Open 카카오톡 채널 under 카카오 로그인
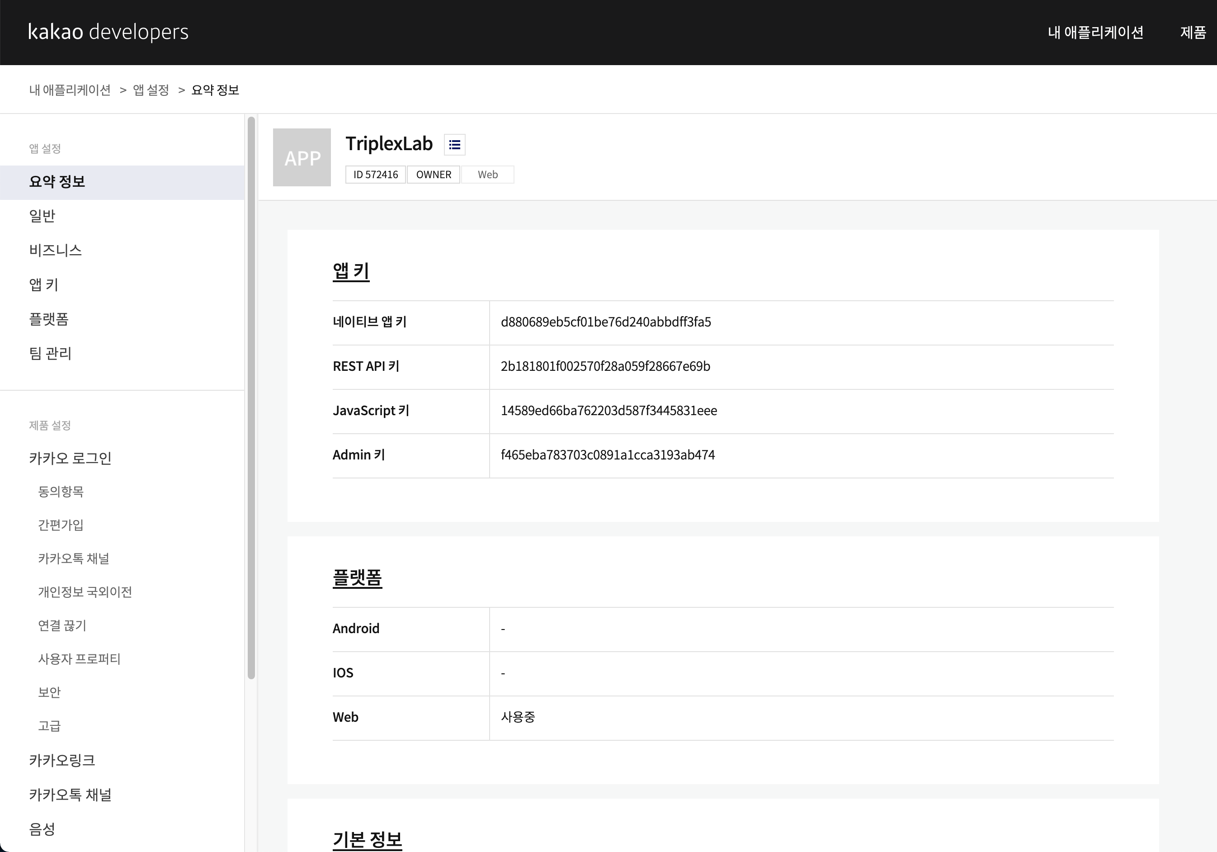Image resolution: width=1217 pixels, height=852 pixels. [74, 559]
